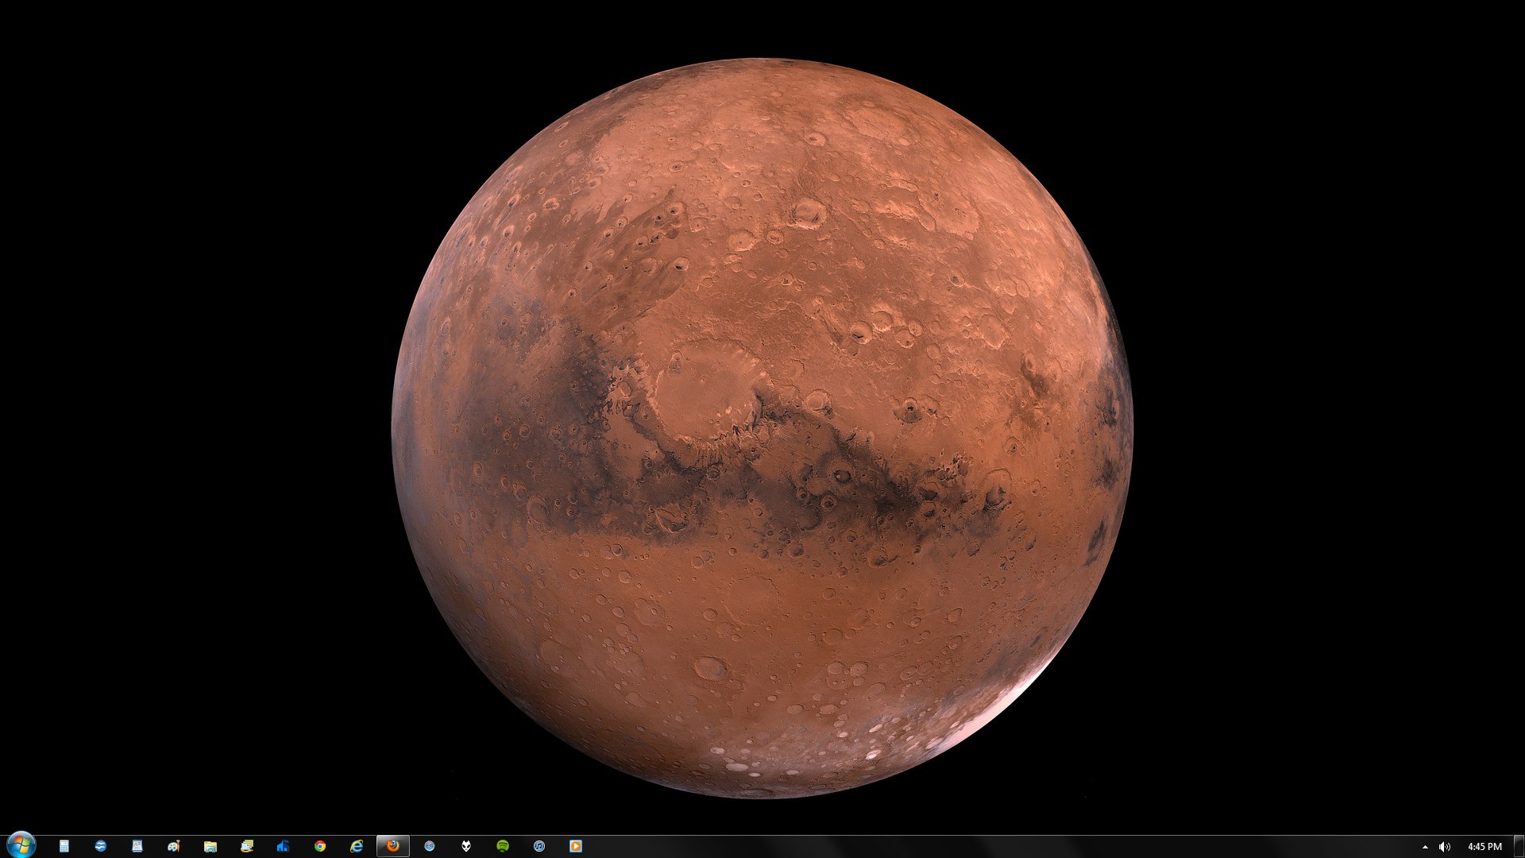This screenshot has height=858, width=1525.
Task: Open the volume speaker control
Action: click(1445, 847)
